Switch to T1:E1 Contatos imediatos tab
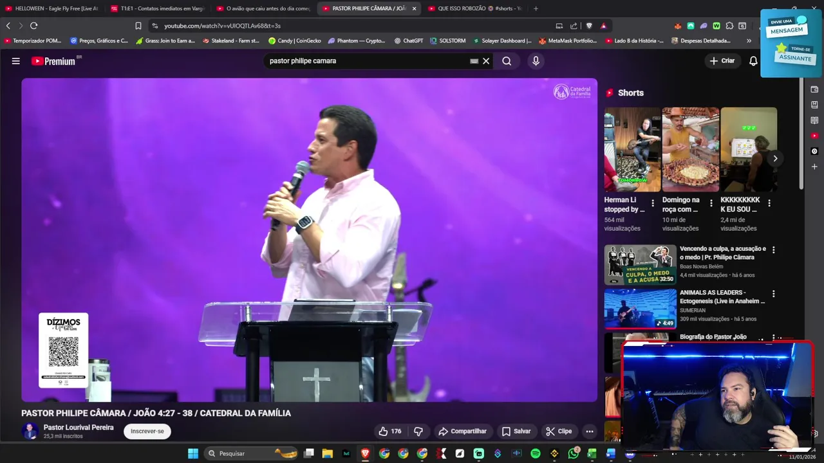Viewport: 824px width, 463px height. 157,8
